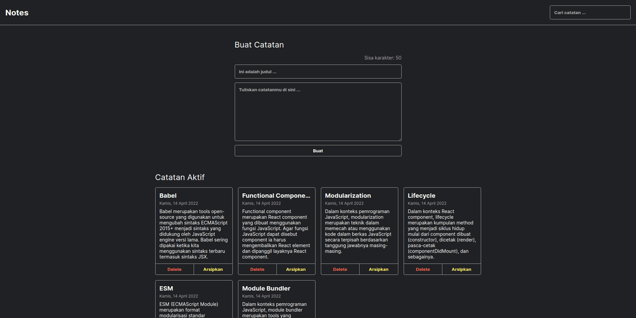This screenshot has height=318, width=636.
Task: Delete the Lifecycle note
Action: coord(423,269)
